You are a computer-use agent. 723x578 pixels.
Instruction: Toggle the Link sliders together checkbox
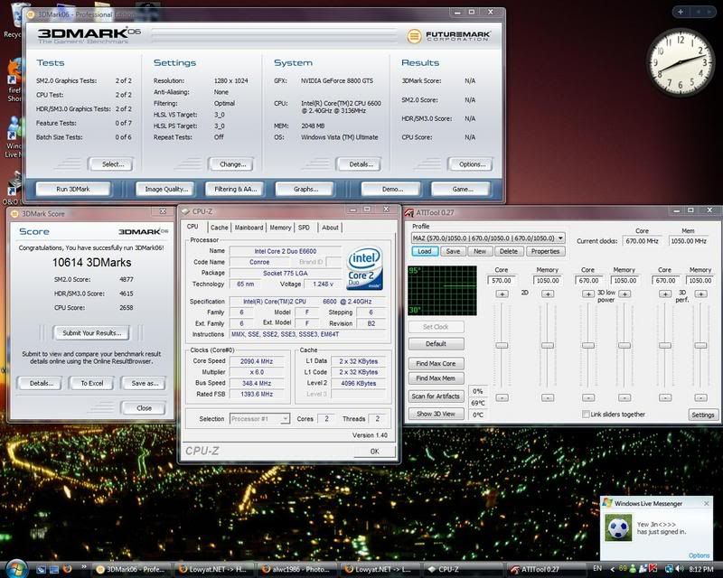[x=586, y=414]
